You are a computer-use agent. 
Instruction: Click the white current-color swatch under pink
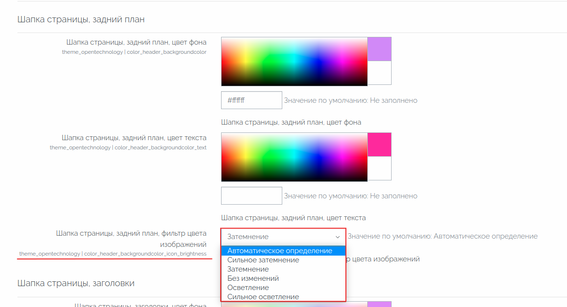pyautogui.click(x=379, y=168)
